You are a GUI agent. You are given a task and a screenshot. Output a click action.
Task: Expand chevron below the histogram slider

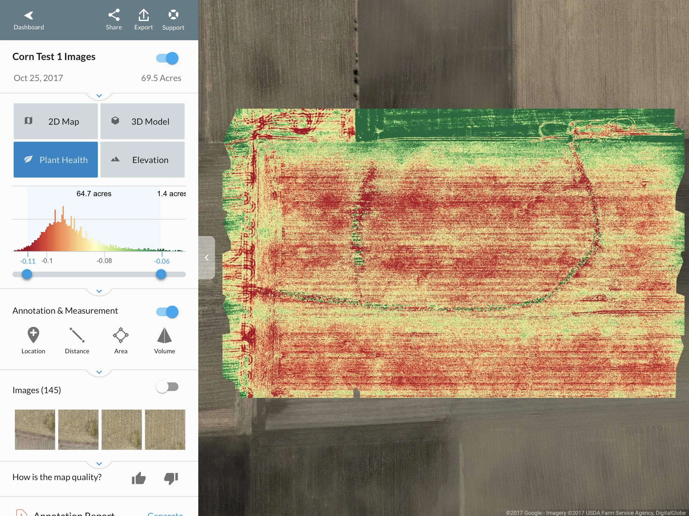point(99,291)
